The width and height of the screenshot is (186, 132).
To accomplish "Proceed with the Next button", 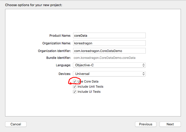I will click(170, 124).
